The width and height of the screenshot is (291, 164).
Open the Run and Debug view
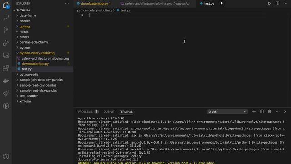tap(6, 43)
